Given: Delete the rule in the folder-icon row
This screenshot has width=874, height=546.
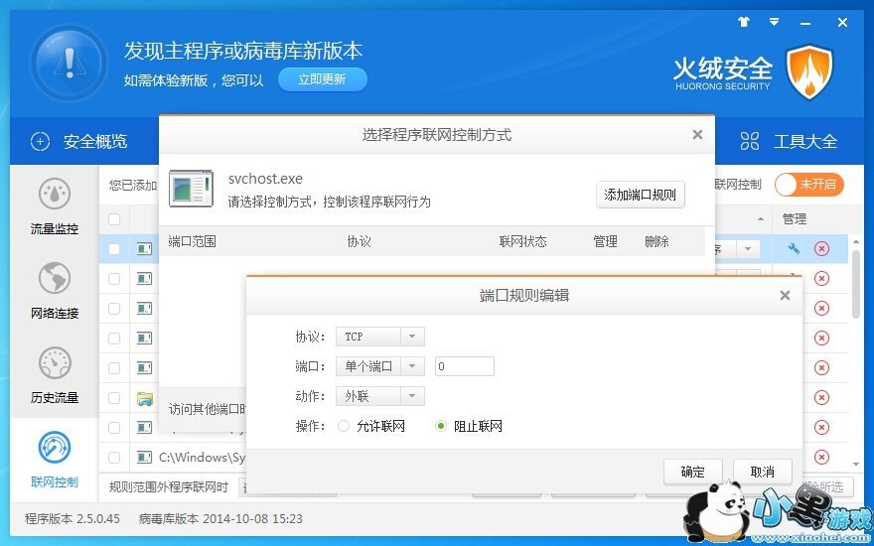Looking at the screenshot, I should coord(821,398).
